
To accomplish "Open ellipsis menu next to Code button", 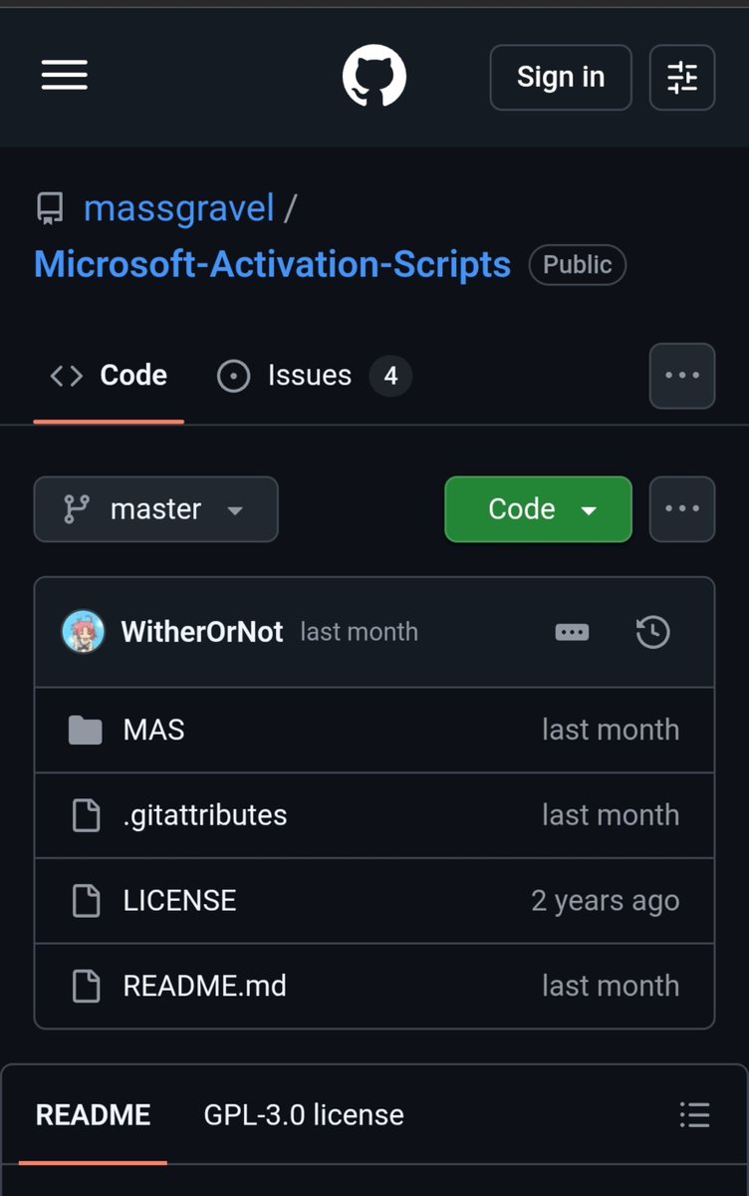I will (682, 509).
